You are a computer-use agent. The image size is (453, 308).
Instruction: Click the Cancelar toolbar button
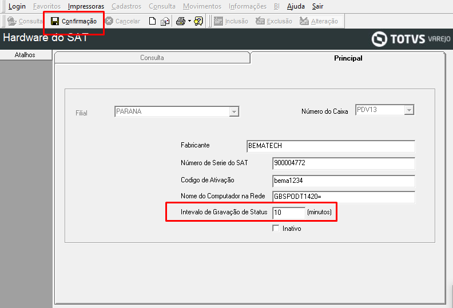point(122,21)
